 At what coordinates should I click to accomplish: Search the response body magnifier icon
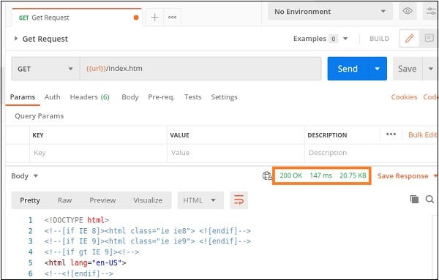429,199
